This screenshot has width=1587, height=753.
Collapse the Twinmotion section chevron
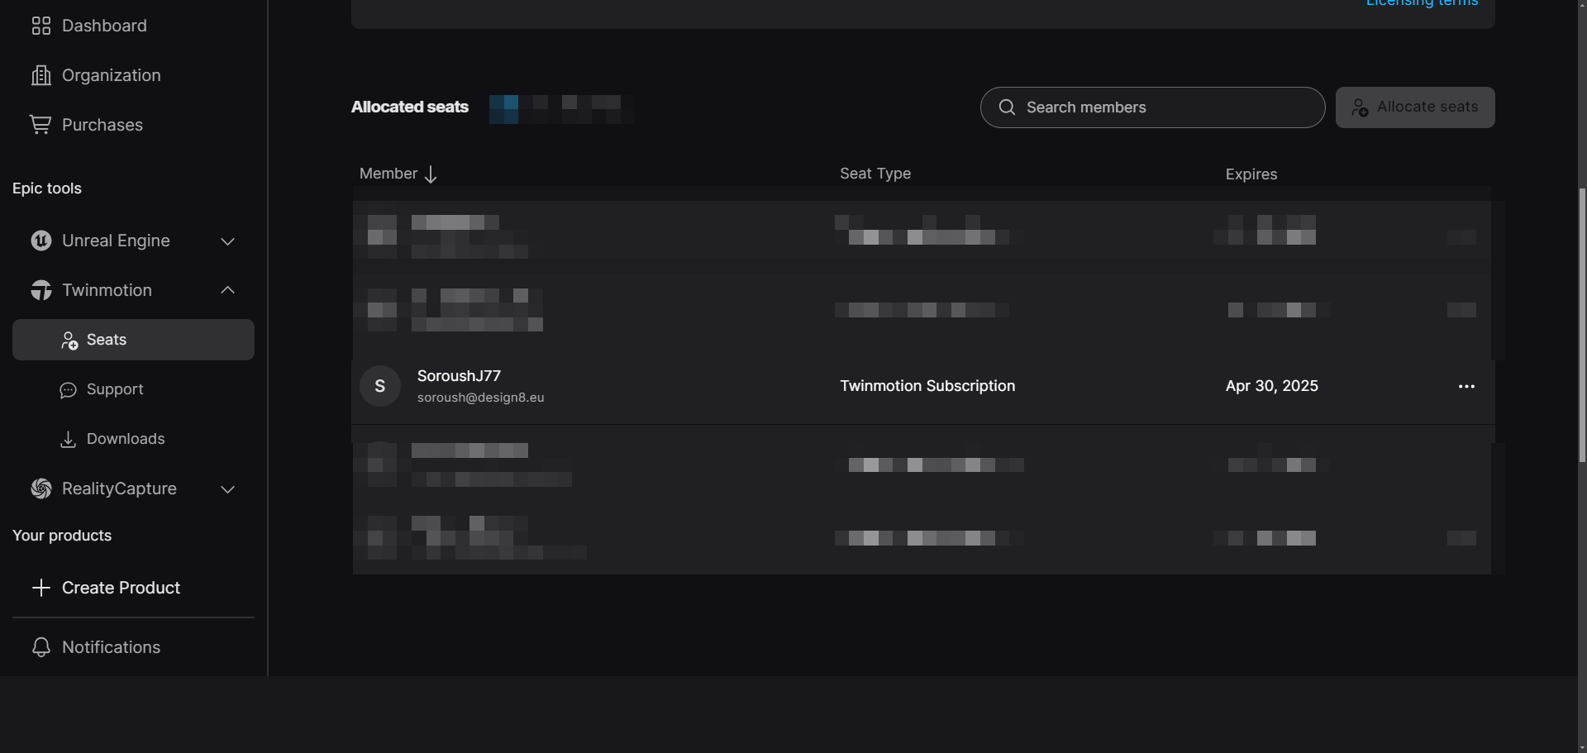[x=228, y=290]
